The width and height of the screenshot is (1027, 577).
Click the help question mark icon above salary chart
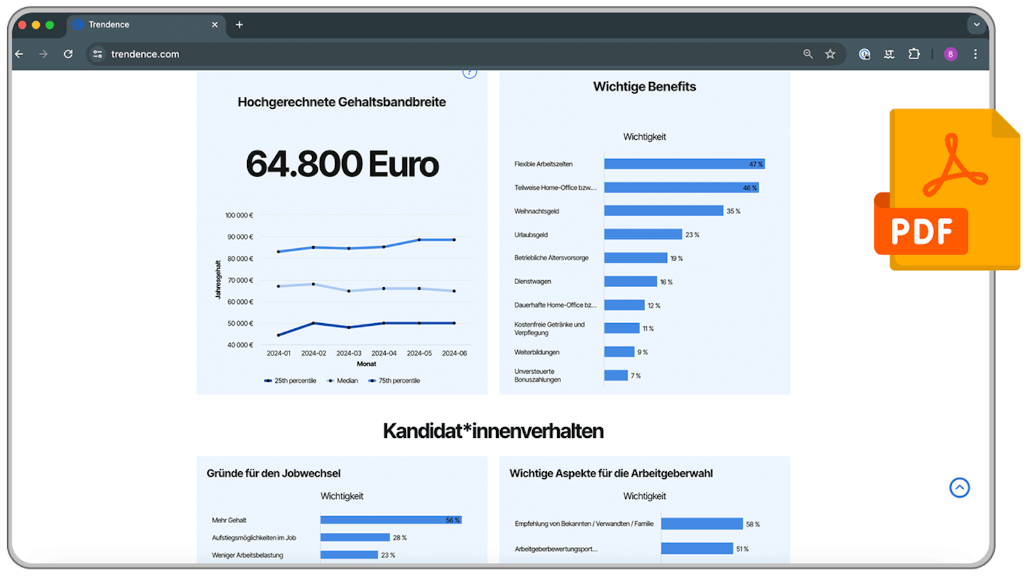[470, 72]
